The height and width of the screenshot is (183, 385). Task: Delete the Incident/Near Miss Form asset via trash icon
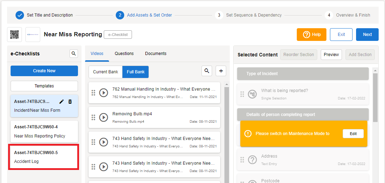pos(70,102)
